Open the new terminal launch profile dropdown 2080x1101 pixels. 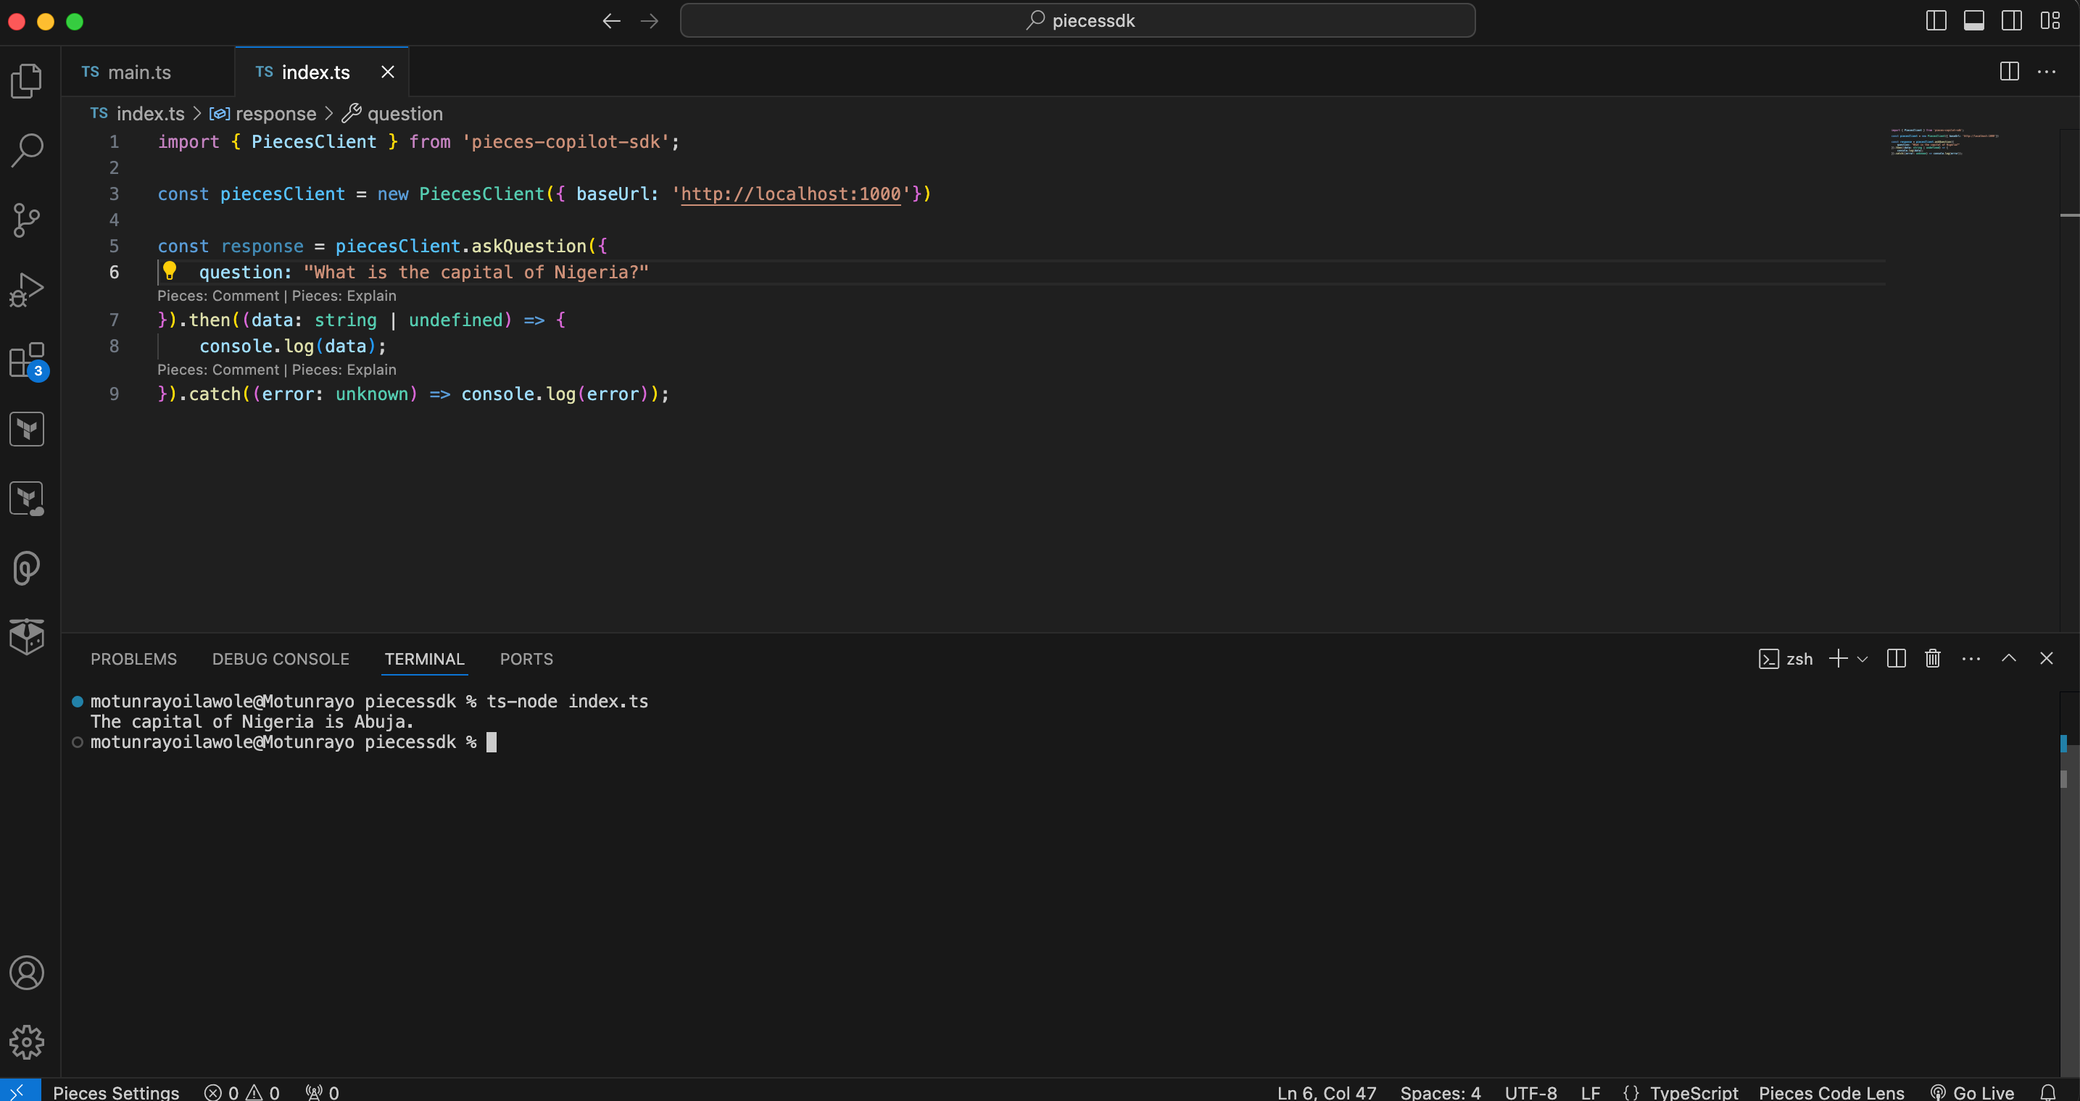coord(1862,660)
